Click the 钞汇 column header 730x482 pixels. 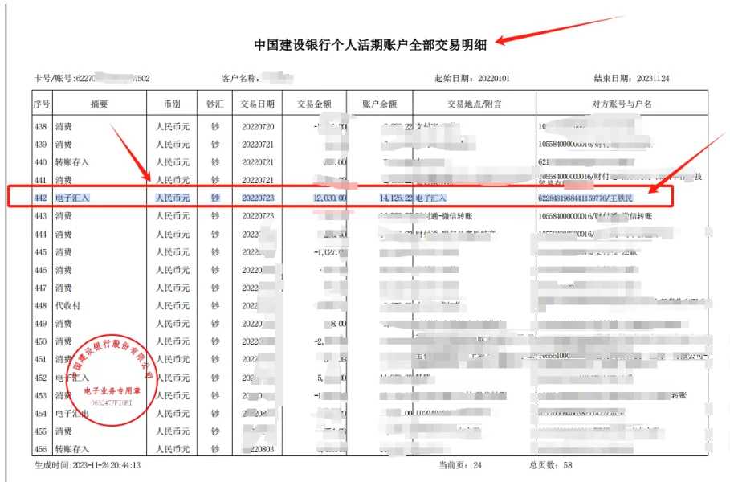(x=214, y=104)
